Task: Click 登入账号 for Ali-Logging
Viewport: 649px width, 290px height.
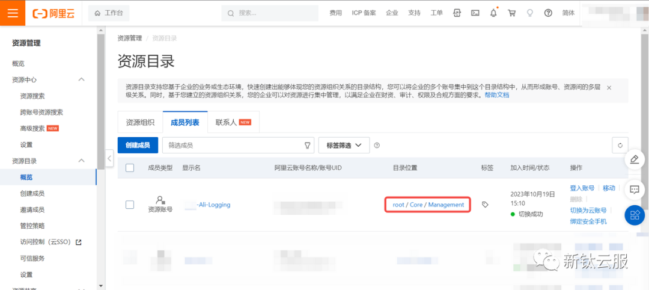Action: click(x=582, y=188)
